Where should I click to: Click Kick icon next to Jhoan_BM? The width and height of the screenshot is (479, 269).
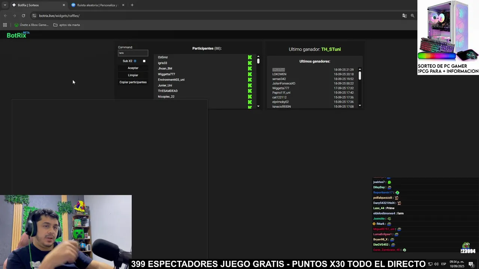click(x=250, y=68)
